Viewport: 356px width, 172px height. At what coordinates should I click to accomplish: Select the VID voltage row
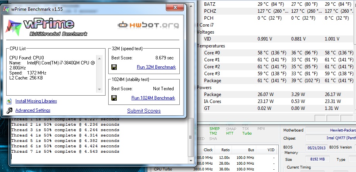coord(275,39)
